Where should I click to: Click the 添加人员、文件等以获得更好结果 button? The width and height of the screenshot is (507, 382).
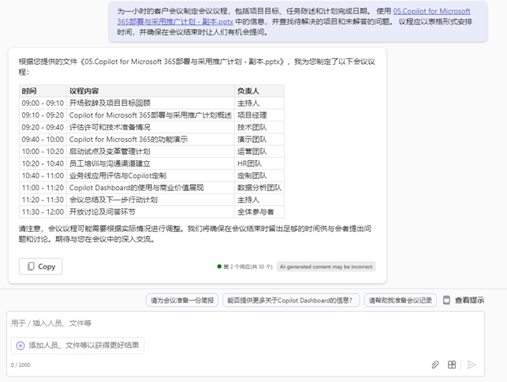tap(77, 346)
